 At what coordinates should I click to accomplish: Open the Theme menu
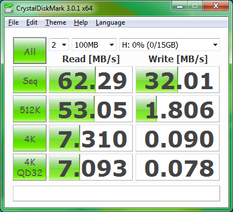click(55, 22)
